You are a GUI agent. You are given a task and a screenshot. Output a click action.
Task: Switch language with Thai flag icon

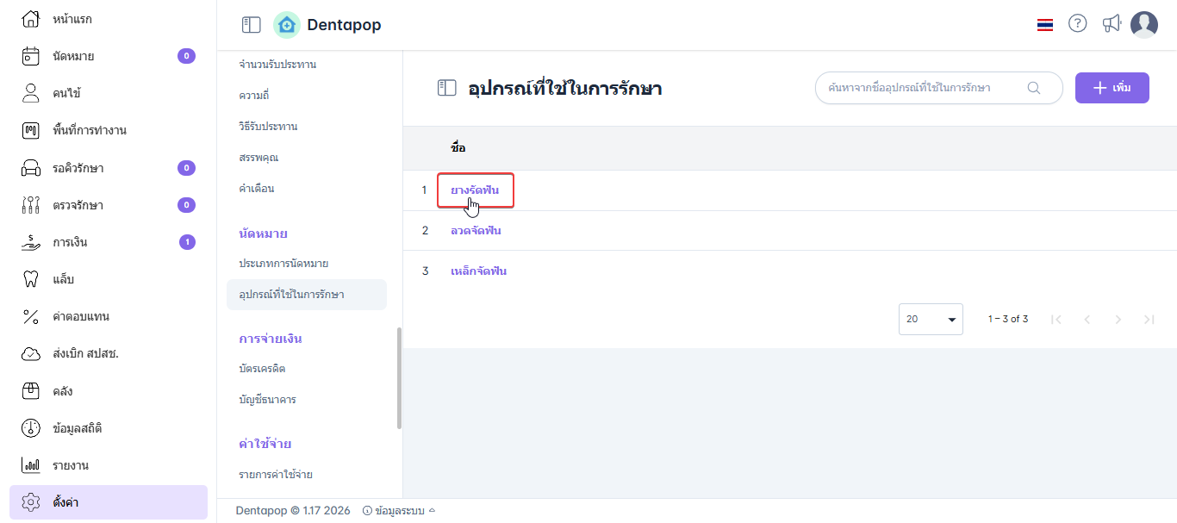point(1045,25)
